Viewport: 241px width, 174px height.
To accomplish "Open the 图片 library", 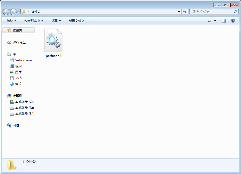I will tap(20, 72).
